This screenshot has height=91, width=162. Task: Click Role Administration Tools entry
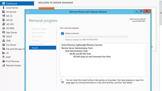[76, 51]
